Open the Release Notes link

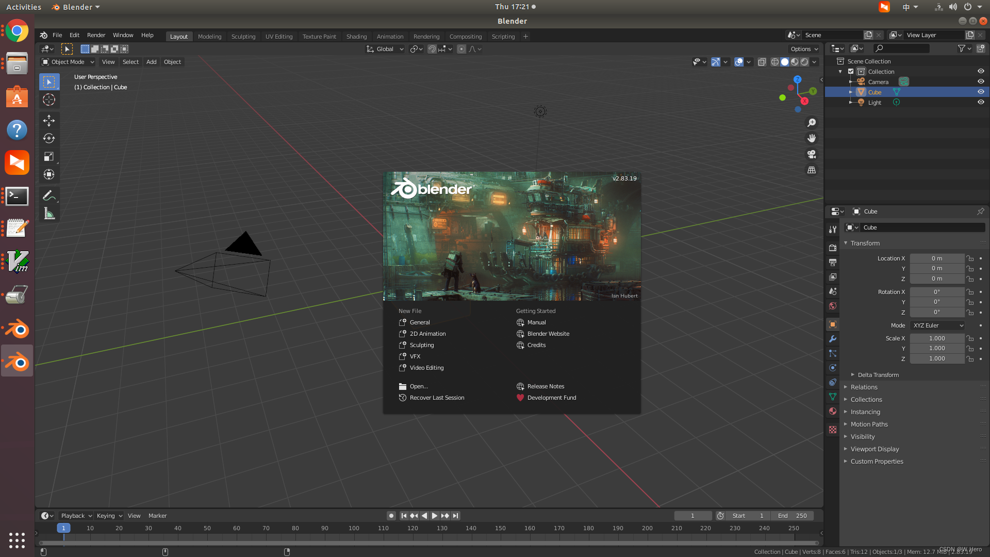pos(545,386)
